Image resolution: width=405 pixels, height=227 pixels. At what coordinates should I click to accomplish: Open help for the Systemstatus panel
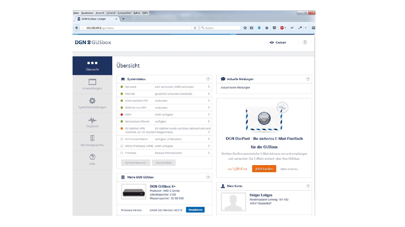coord(208,79)
